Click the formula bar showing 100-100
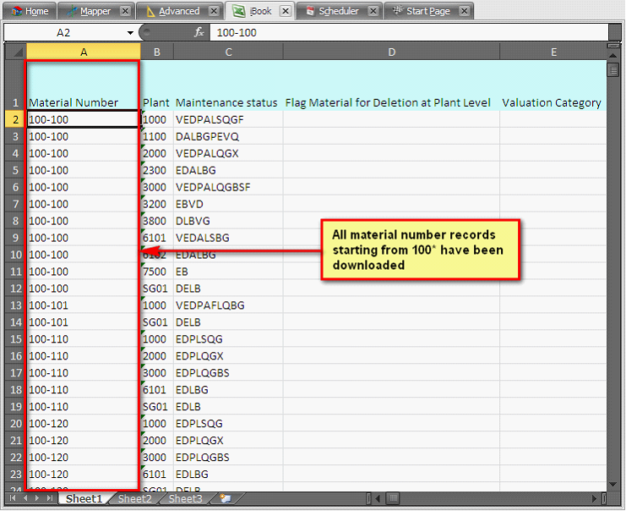 [x=406, y=33]
